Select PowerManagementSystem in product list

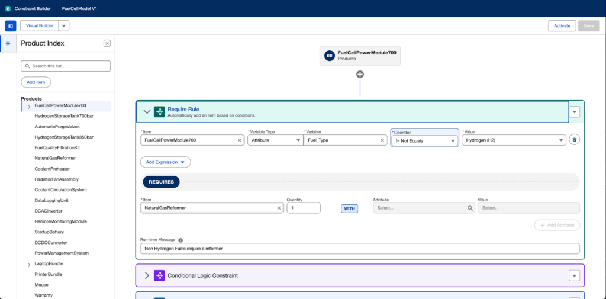click(x=62, y=253)
